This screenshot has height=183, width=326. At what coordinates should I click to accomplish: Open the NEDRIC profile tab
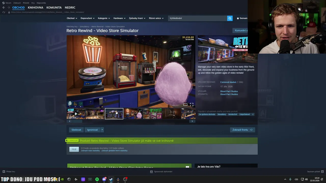tap(70, 8)
